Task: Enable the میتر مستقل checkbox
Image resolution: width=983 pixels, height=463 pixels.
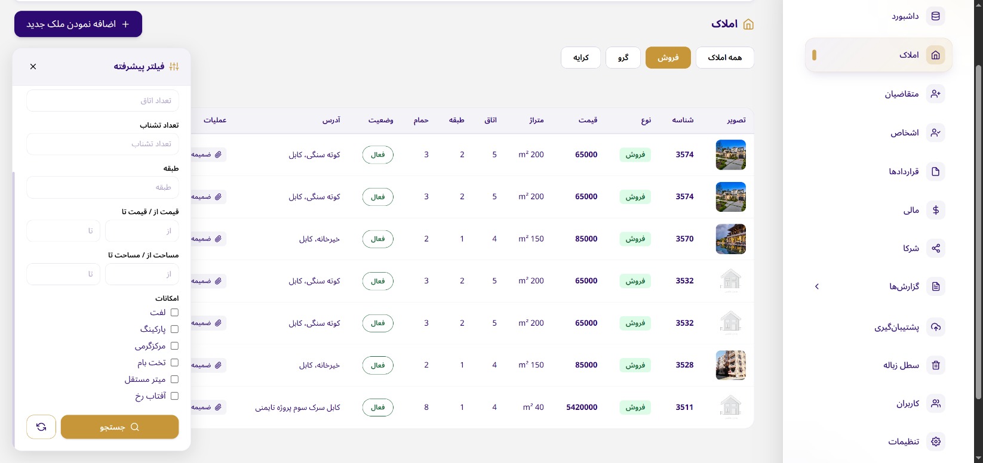Action: [174, 379]
